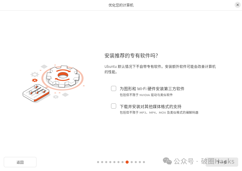Screen dimensions: 242x171
Task: Jump to the first page indicator dot
Action: pyautogui.click(x=98, y=162)
